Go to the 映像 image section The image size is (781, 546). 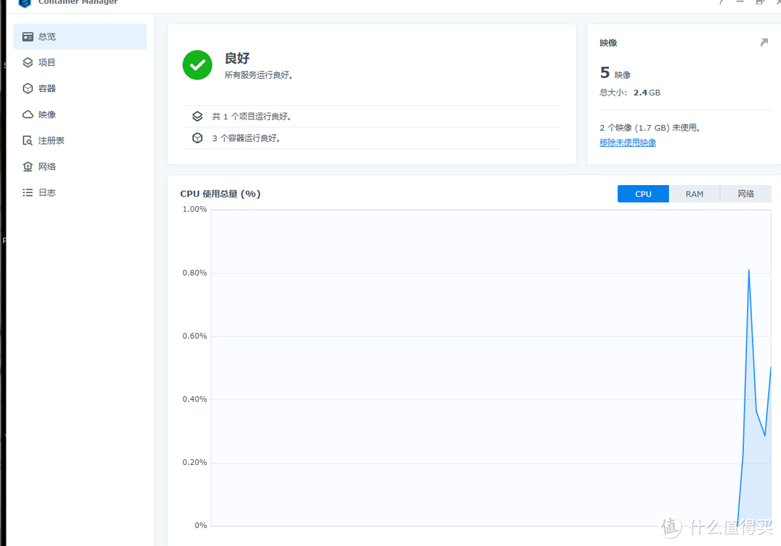(x=47, y=114)
